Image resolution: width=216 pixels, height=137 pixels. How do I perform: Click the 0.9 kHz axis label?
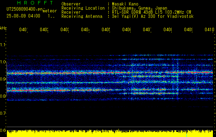(x=3, y=79)
